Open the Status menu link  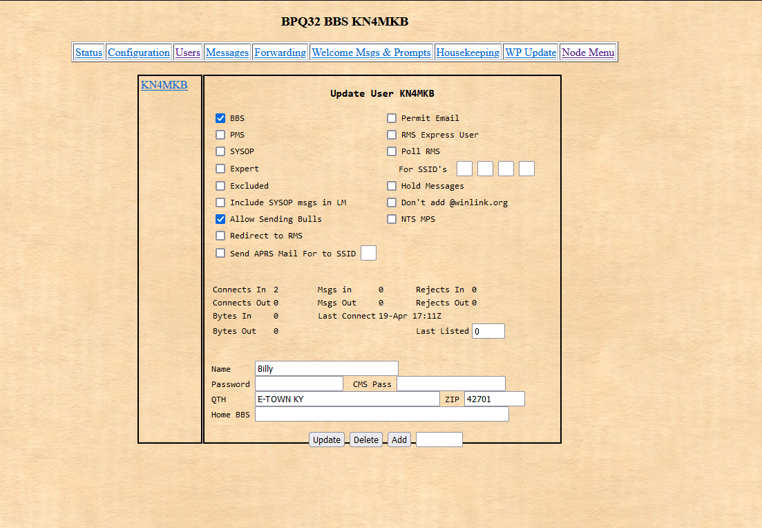coord(88,53)
